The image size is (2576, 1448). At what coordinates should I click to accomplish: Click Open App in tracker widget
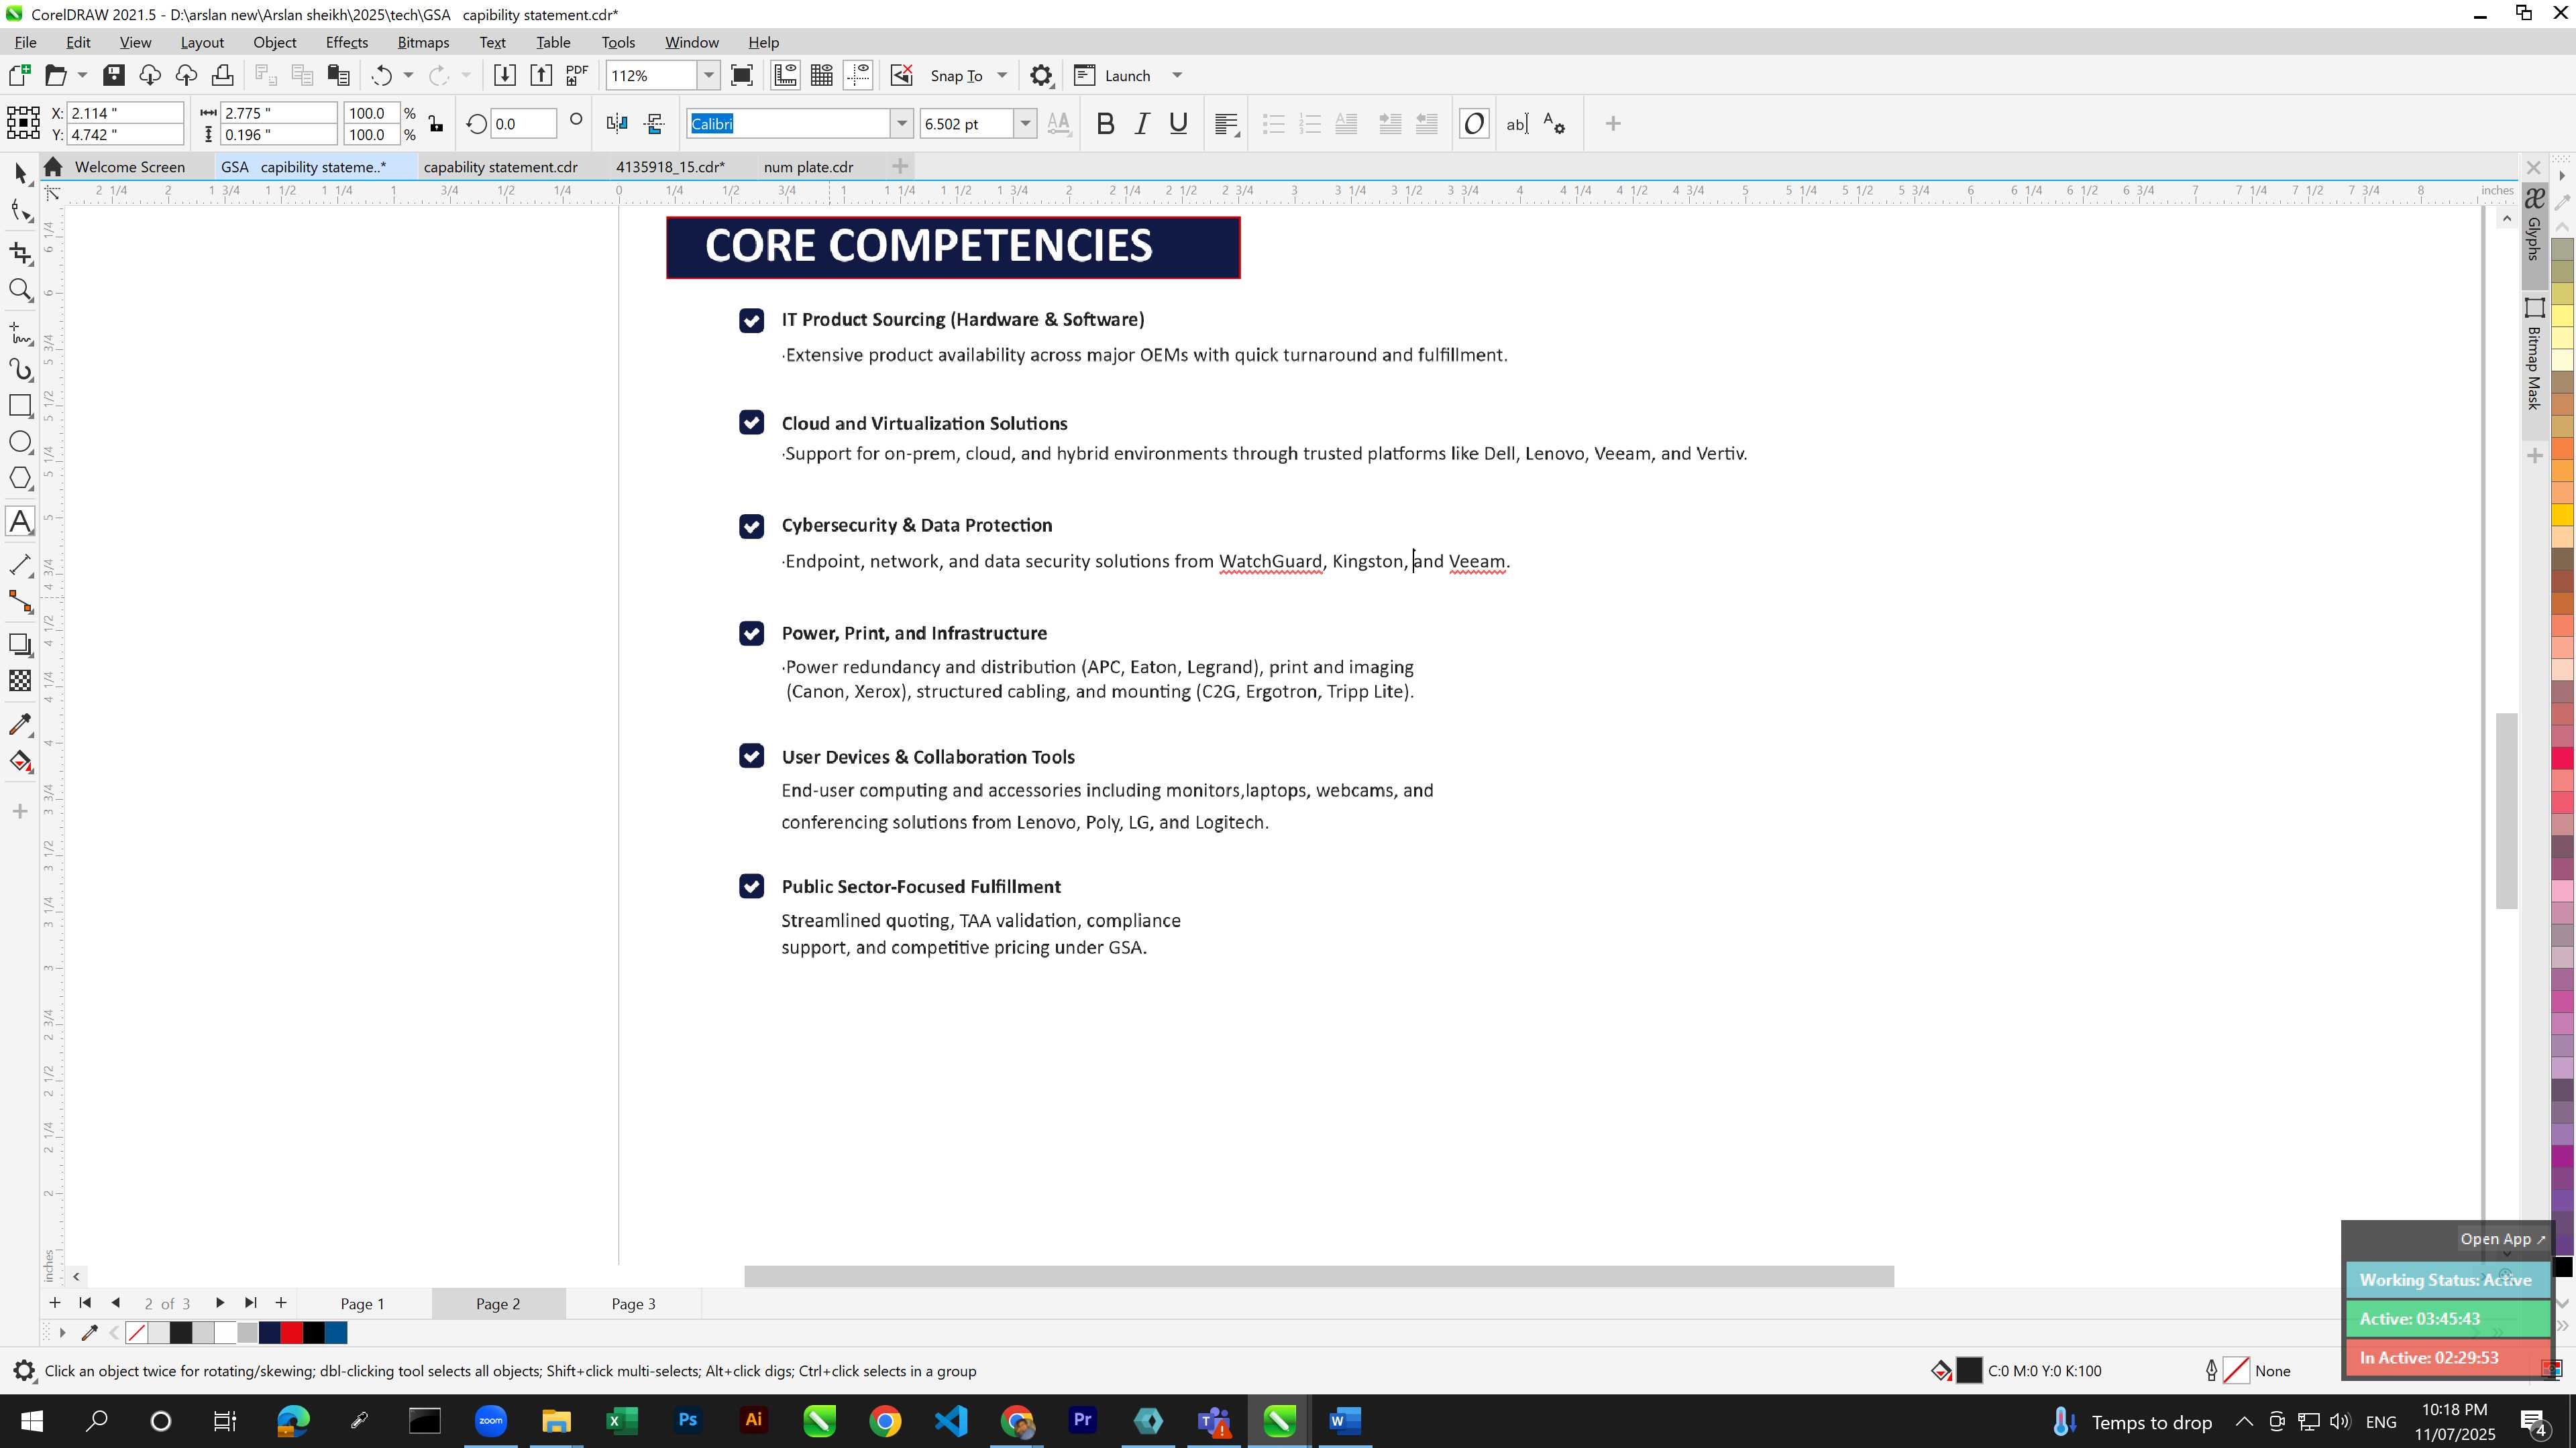(x=2502, y=1239)
